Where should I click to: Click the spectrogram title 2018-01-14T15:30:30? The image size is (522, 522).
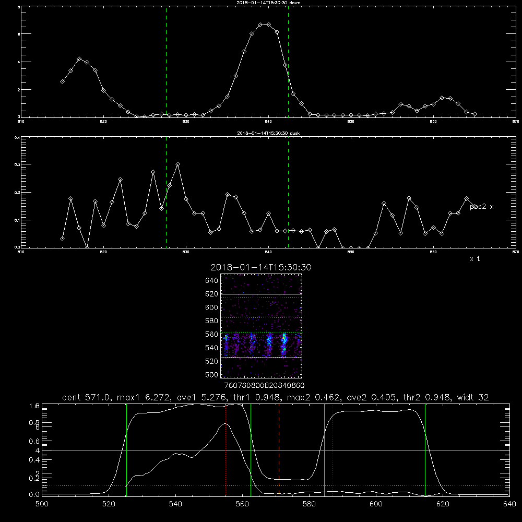pos(261,267)
